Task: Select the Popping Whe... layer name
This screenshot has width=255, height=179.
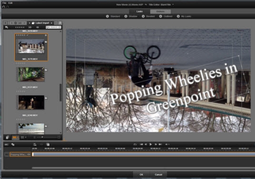Action: tap(19, 154)
